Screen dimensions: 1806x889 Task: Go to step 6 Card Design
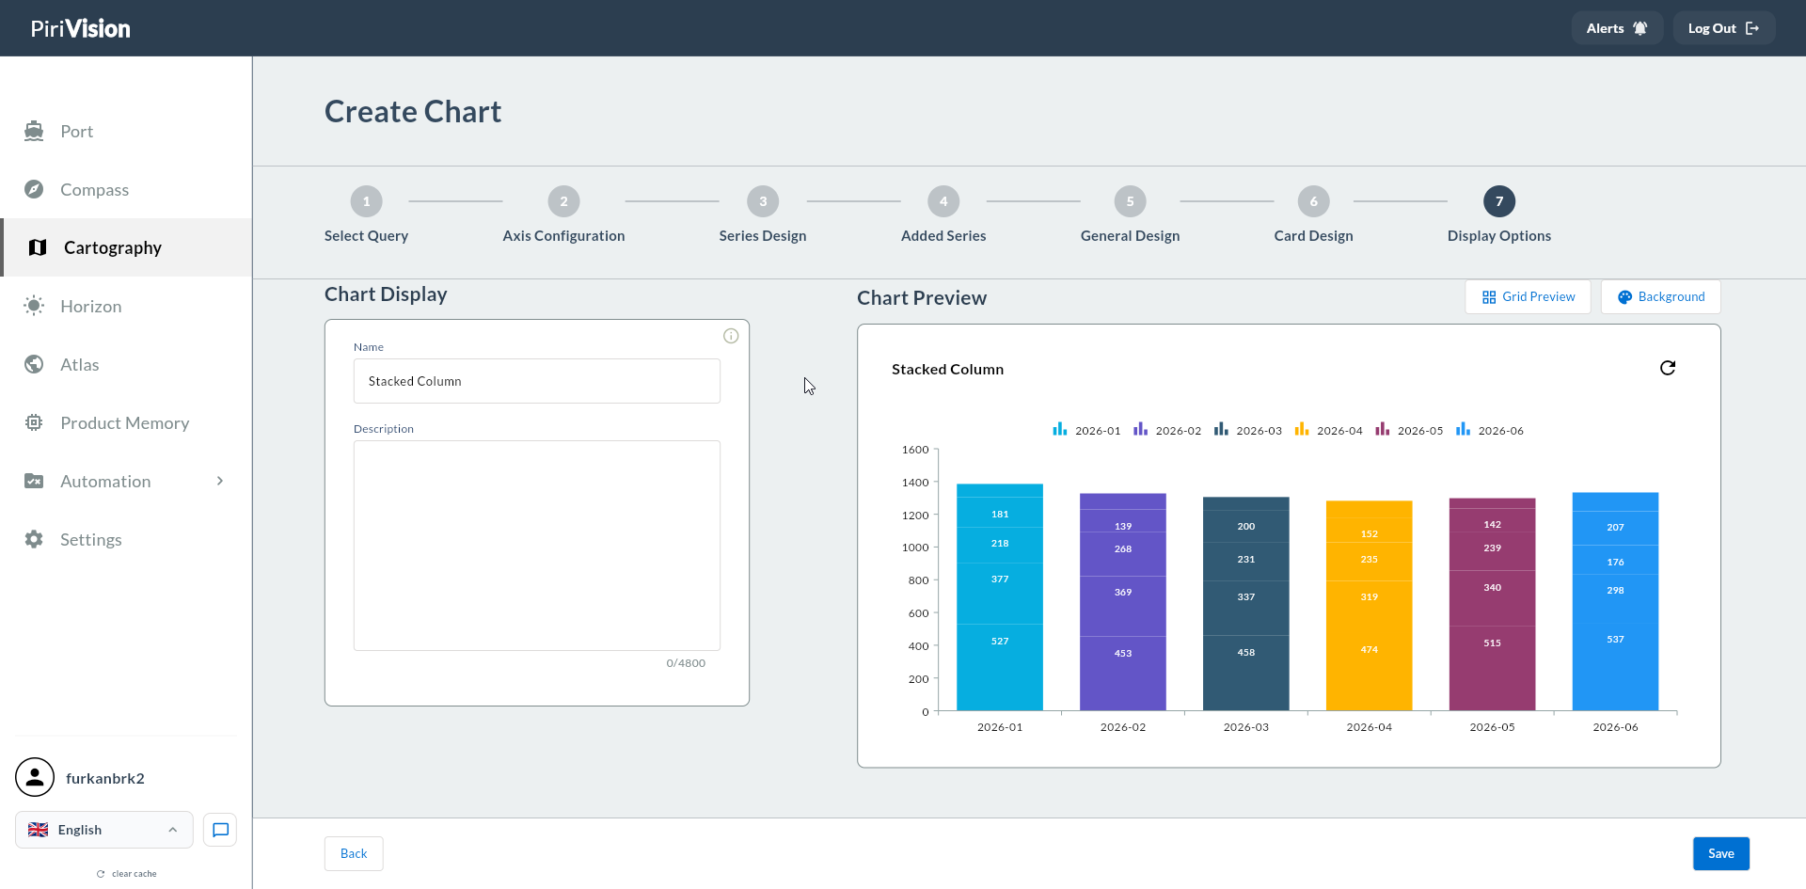click(x=1313, y=214)
